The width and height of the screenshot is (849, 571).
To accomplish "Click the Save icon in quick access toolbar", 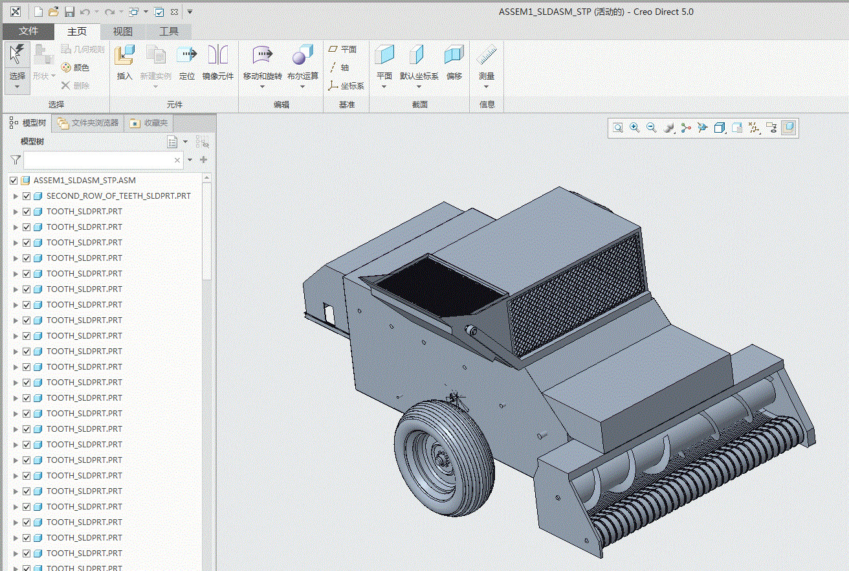I will click(69, 12).
